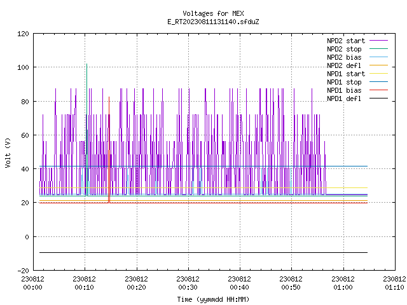Click the NPD2 defl legend label
This screenshot has height=305, width=407.
pyautogui.click(x=344, y=65)
